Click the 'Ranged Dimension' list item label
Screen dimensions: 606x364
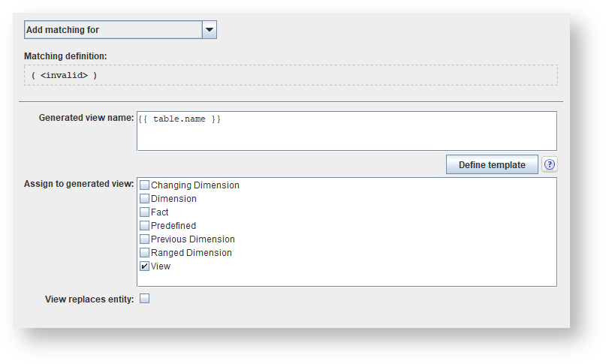(191, 253)
